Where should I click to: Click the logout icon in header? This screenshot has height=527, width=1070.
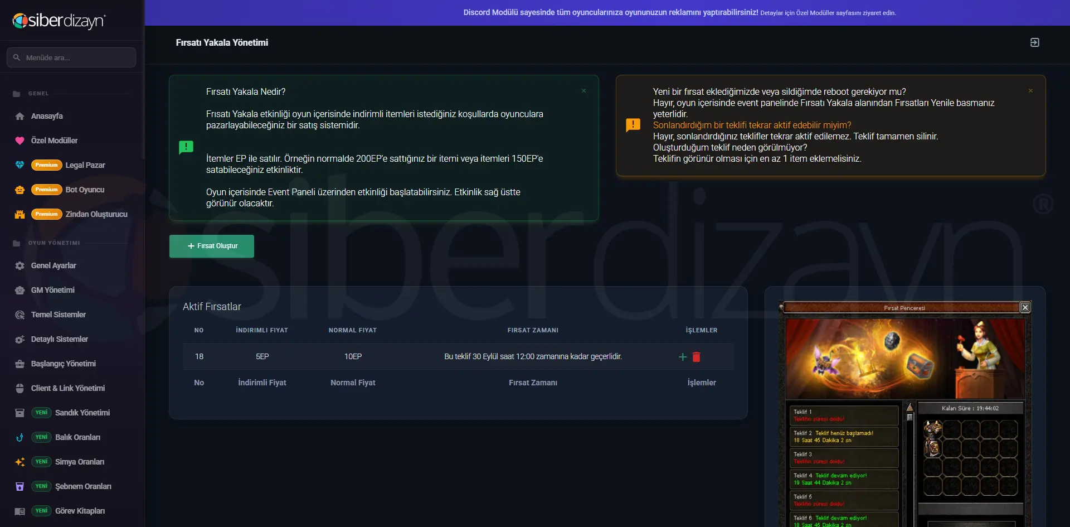[1034, 42]
